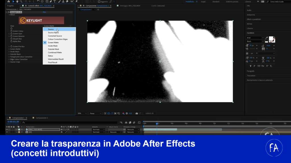Toggle Screen Gain stopwatch
291x163 pixels.
[11, 34]
